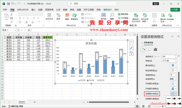Open begin arrow type (开始箭头类型) dropdown
This screenshot has height=108, width=182.
pos(173,84)
